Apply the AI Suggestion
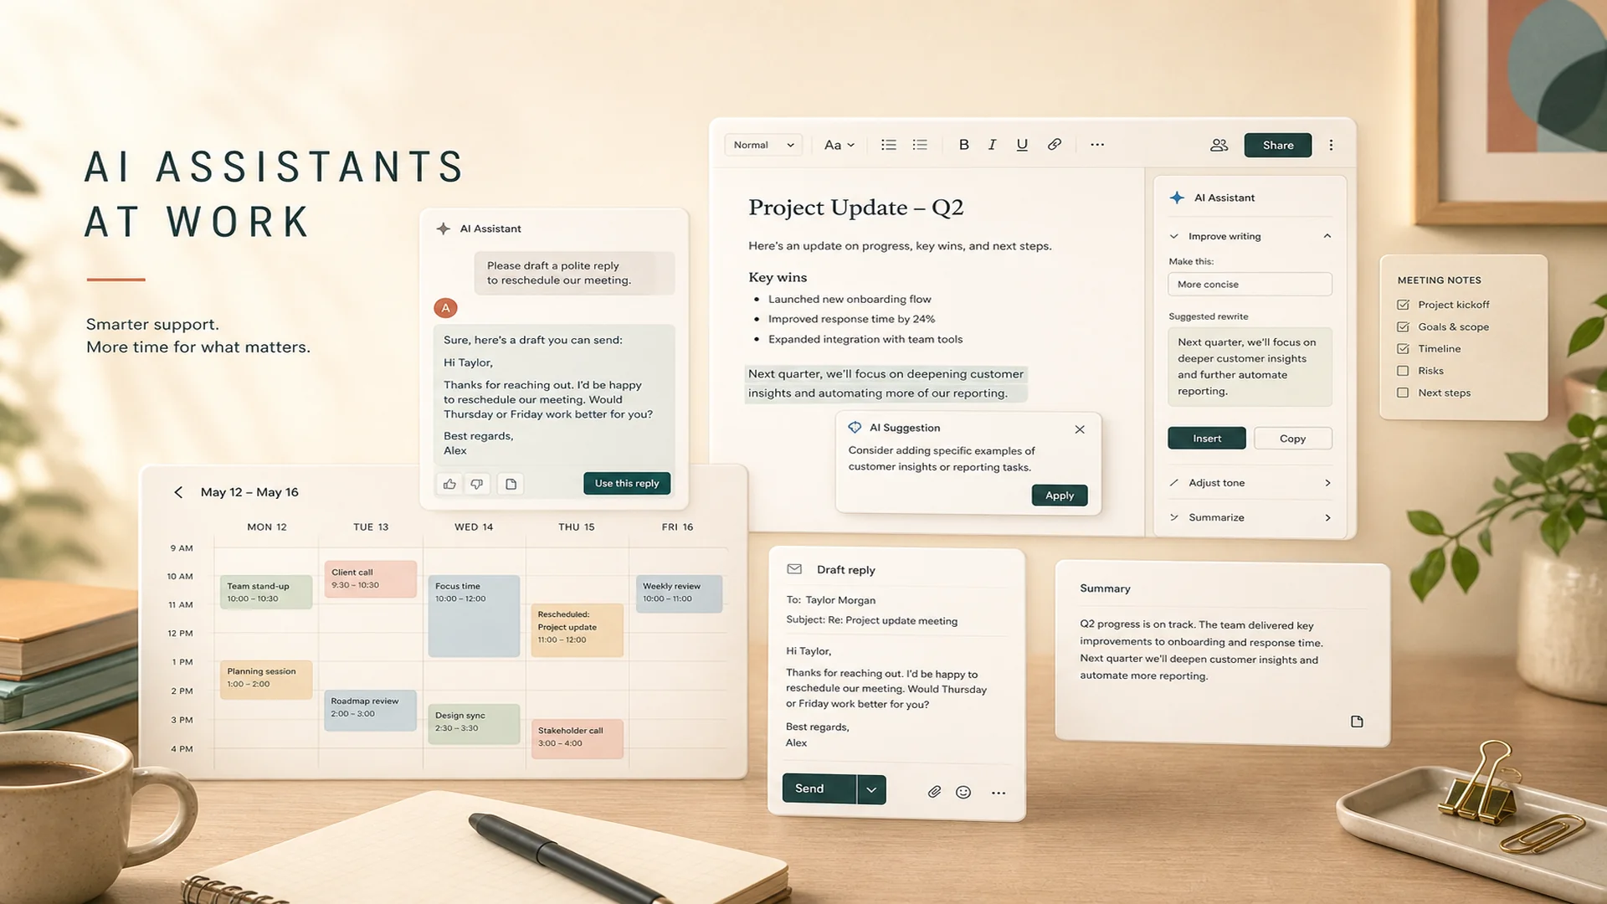This screenshot has width=1607, height=904. tap(1060, 496)
